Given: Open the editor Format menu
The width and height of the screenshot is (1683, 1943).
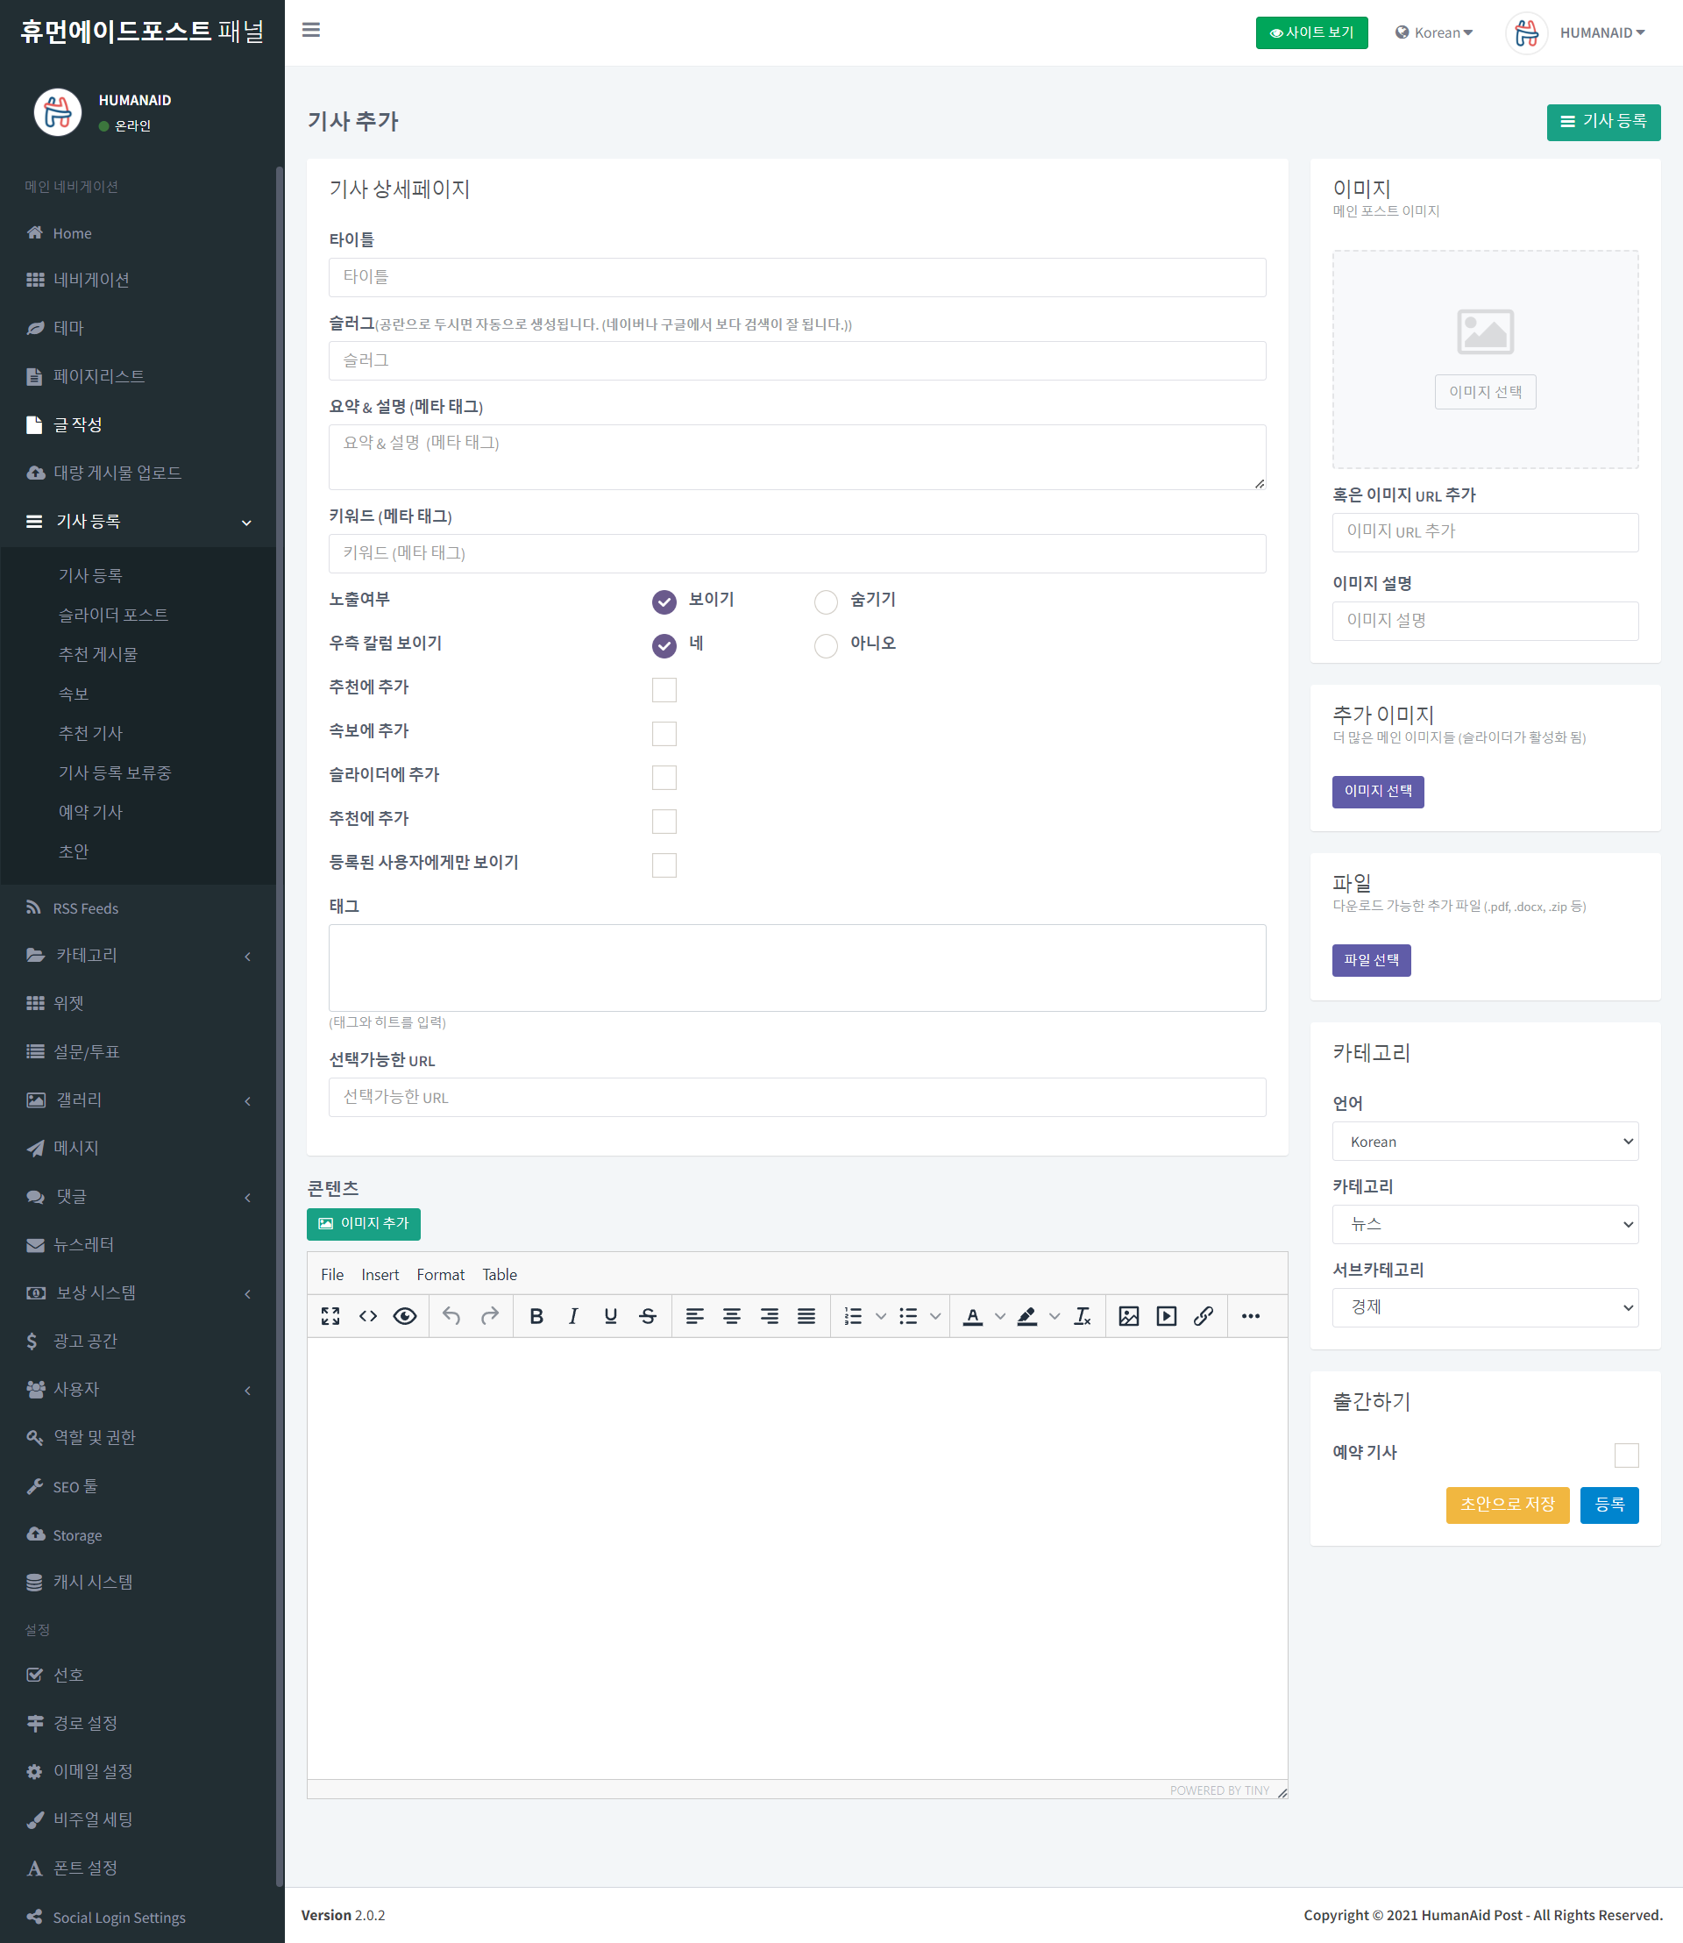Looking at the screenshot, I should (440, 1275).
